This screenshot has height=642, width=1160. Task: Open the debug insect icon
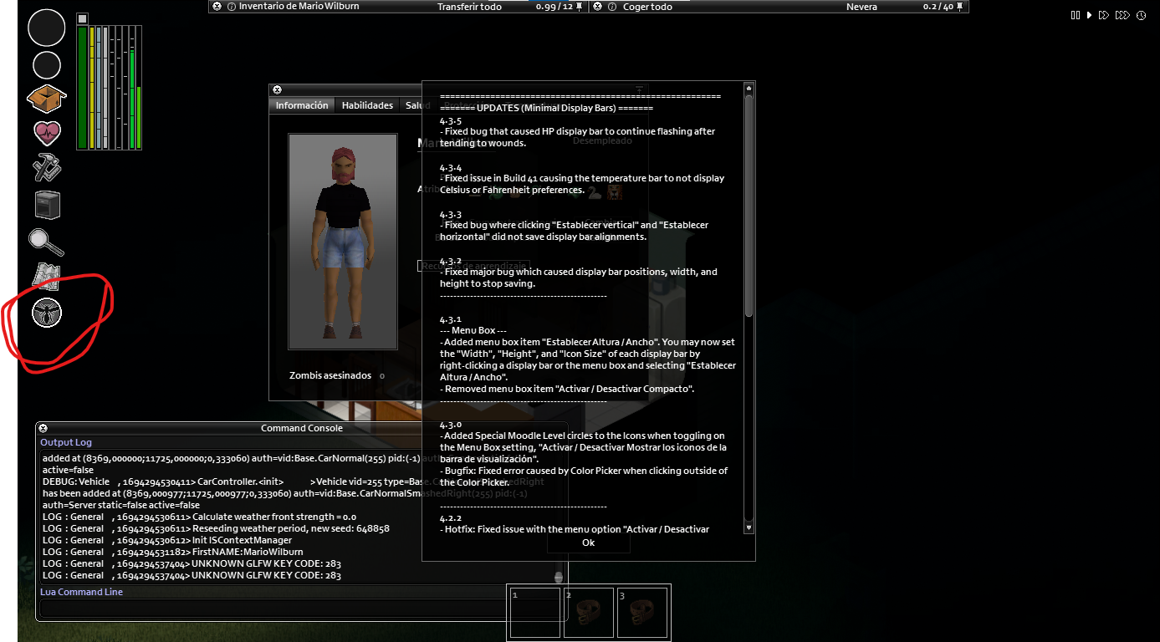(47, 313)
